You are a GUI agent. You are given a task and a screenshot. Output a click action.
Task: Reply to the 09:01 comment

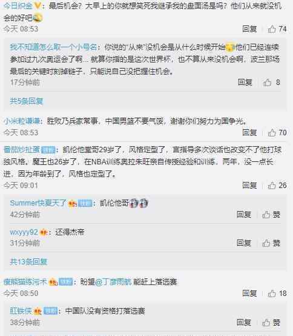[249, 186]
